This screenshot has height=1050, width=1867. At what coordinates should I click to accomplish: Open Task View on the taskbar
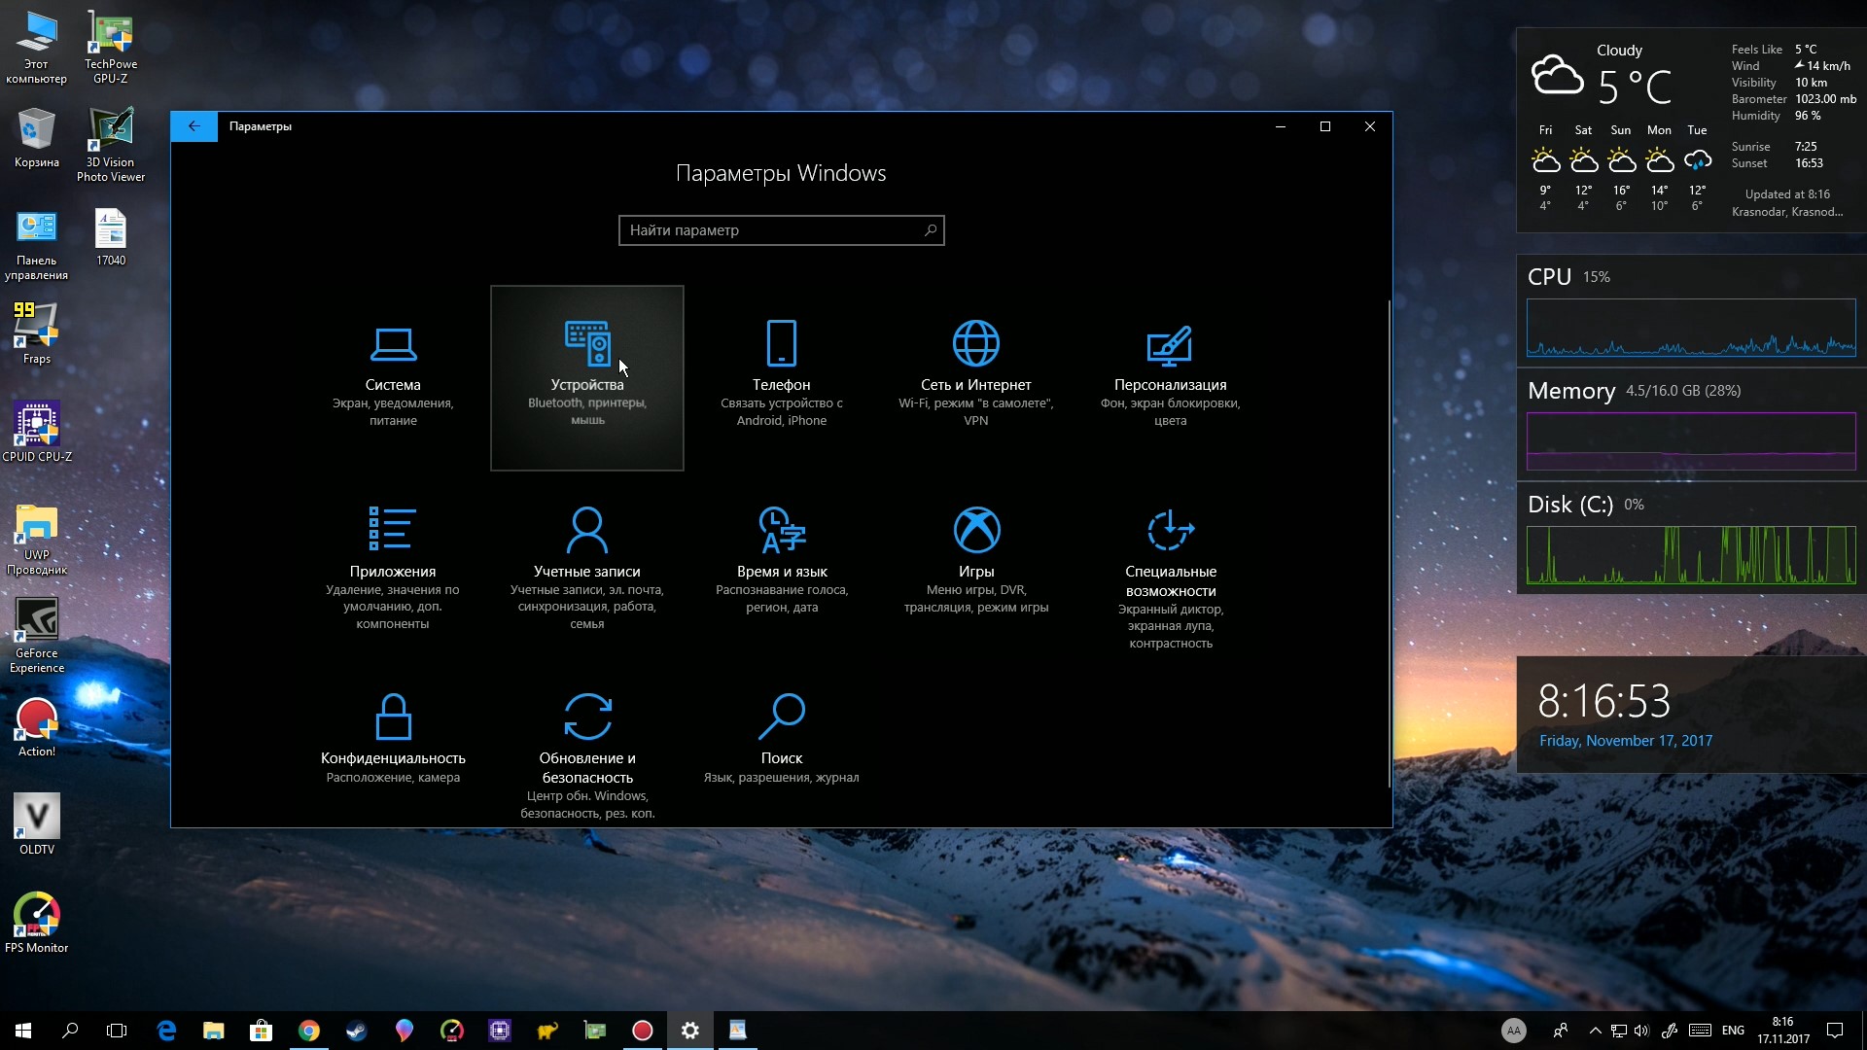click(x=117, y=1031)
